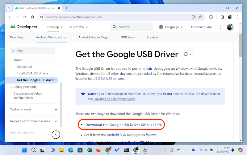Click the sidebar Filter input box
247x155 pixels.
[x=33, y=51]
